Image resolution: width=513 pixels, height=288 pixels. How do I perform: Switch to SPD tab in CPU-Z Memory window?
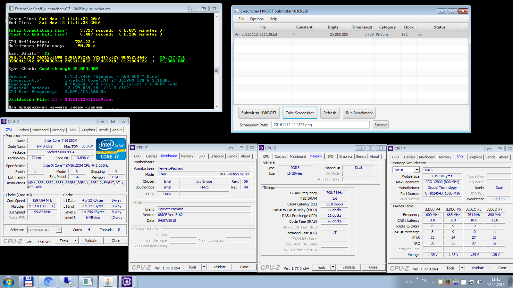click(x=331, y=156)
